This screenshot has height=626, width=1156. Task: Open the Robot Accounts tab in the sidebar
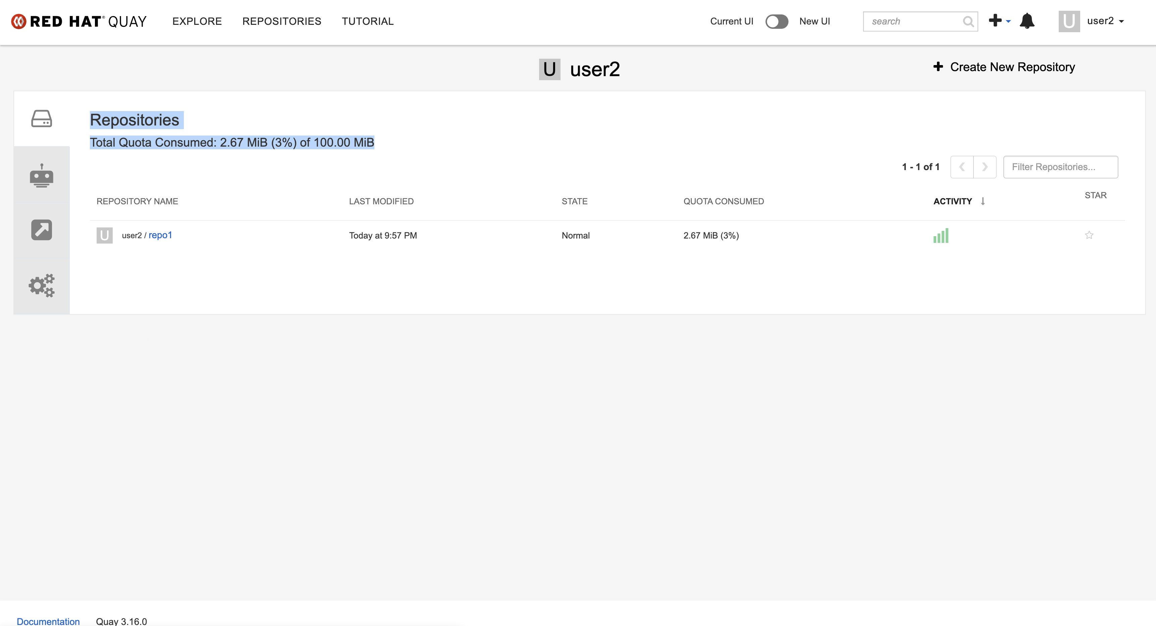[x=41, y=175]
